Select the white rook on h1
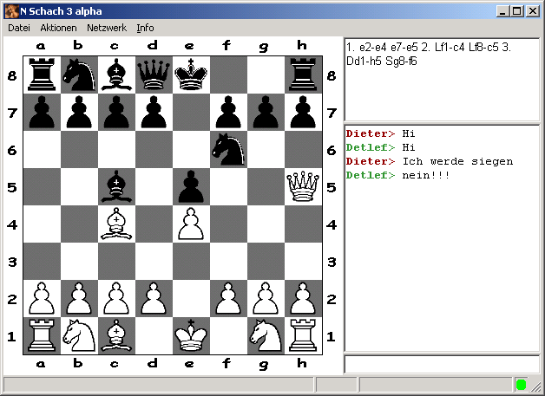The width and height of the screenshot is (545, 396). click(x=303, y=336)
